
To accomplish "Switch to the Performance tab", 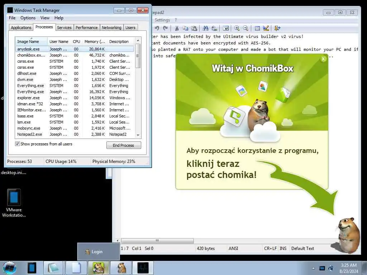I will click(x=87, y=28).
